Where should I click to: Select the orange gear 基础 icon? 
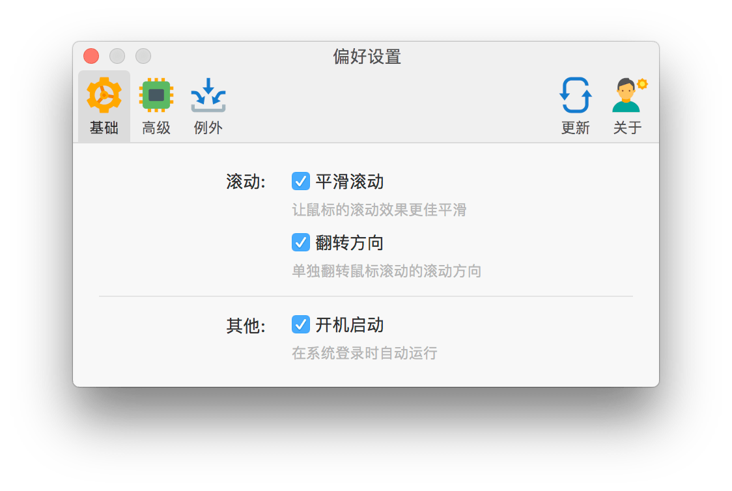pyautogui.click(x=104, y=95)
